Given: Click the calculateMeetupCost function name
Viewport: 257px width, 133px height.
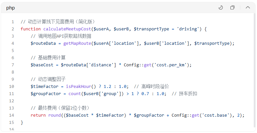Looking at the screenshot, I should point(67,29).
